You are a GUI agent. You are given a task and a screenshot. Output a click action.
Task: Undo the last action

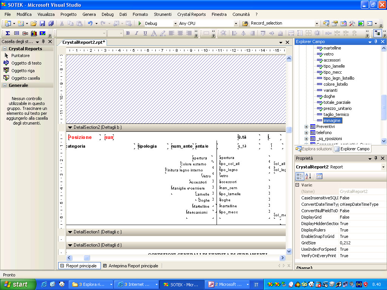coord(90,23)
